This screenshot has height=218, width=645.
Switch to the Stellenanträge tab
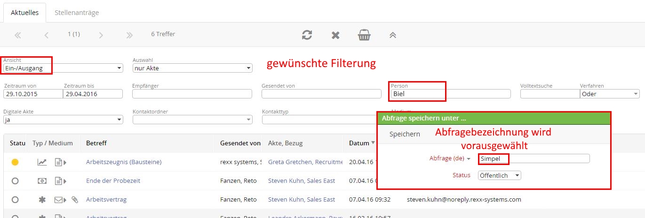click(77, 13)
